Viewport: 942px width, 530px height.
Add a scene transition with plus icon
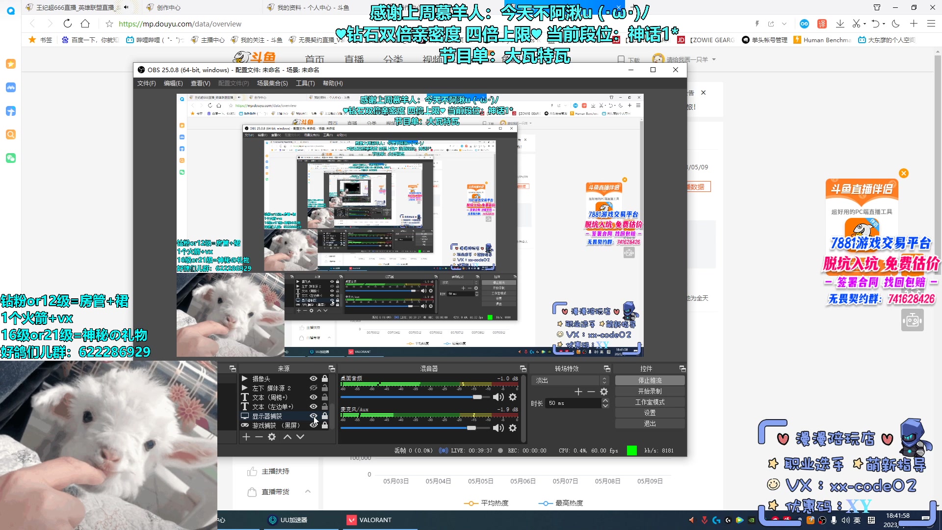point(578,392)
